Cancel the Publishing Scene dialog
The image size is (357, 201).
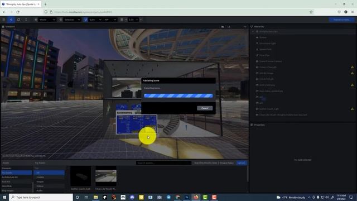pyautogui.click(x=205, y=108)
